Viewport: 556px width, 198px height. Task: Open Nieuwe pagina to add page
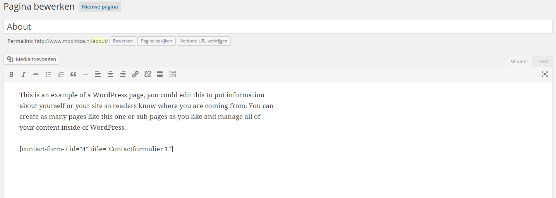click(100, 7)
